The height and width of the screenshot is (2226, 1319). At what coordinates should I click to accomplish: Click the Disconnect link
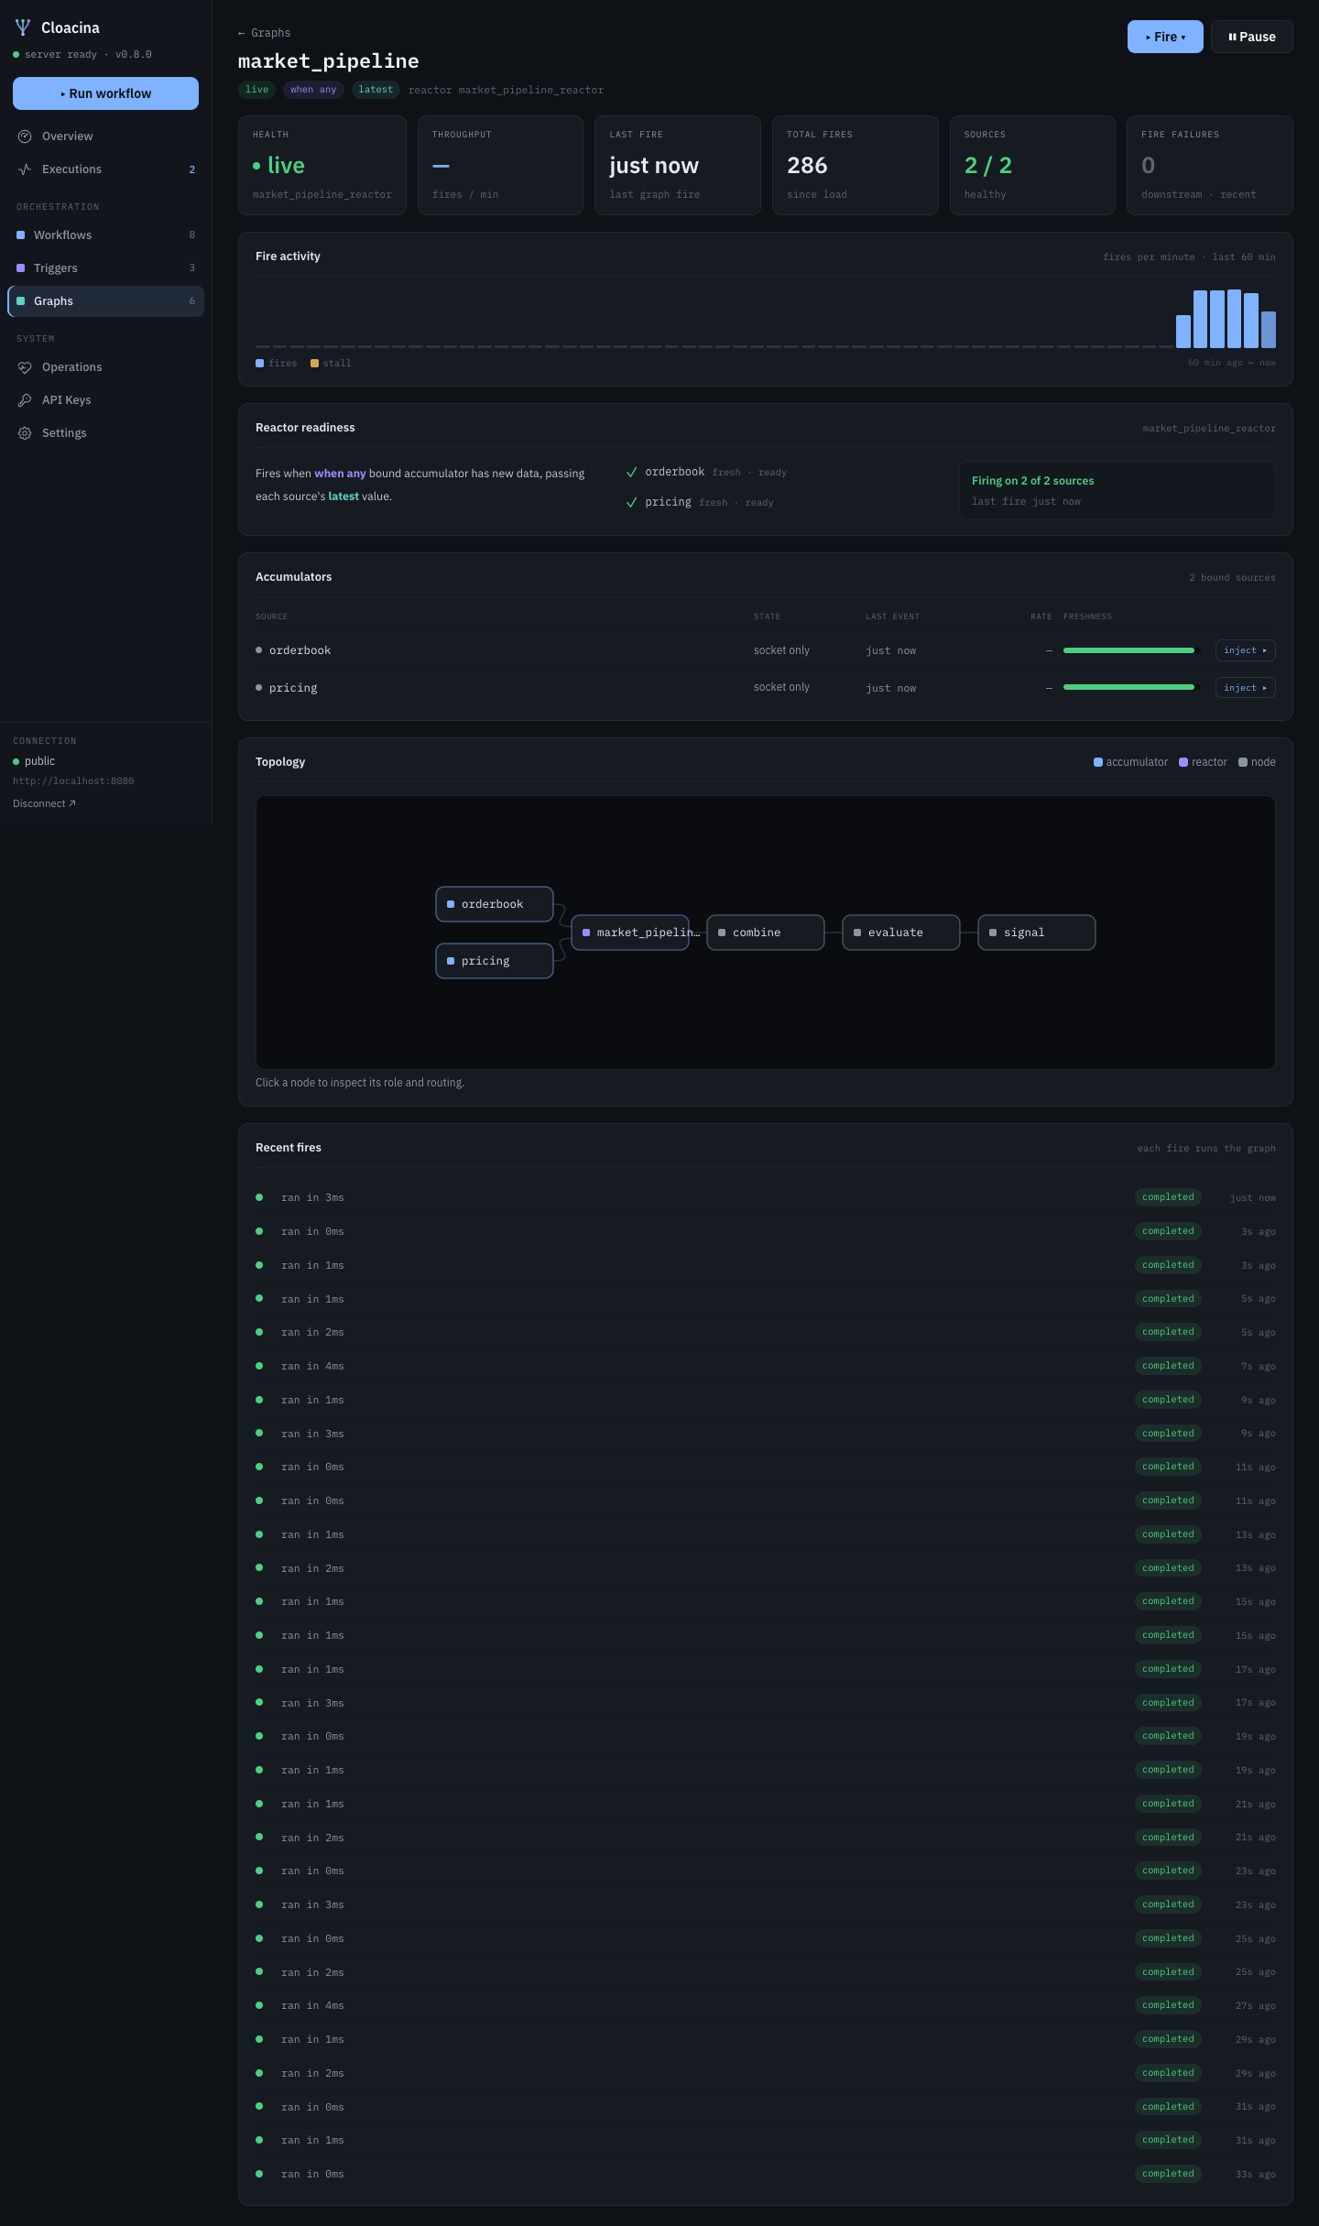(x=44, y=804)
